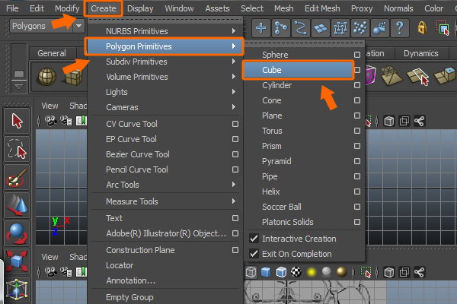Choose the Paint Selection tool
This screenshot has width=457, height=304.
tap(17, 177)
